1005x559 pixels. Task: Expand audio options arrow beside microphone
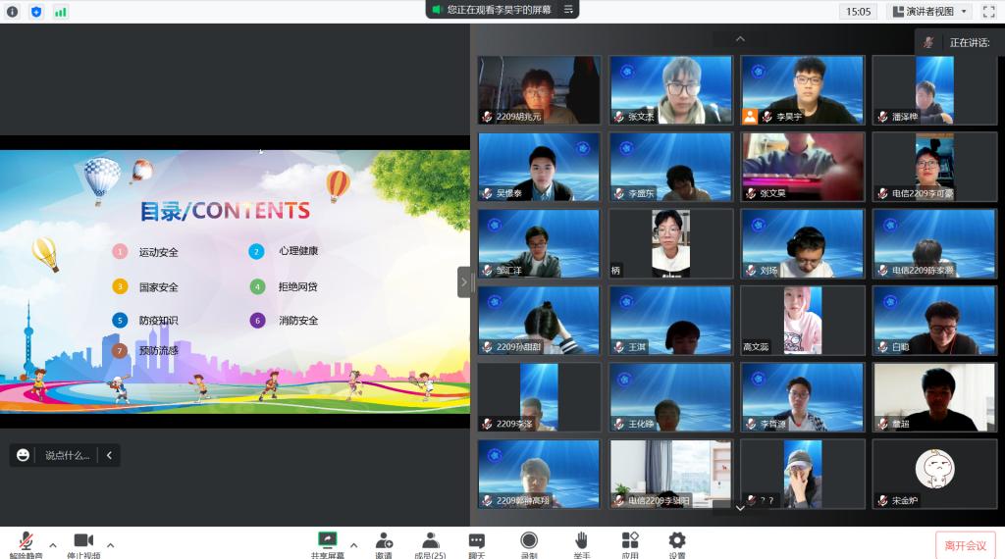[53, 544]
